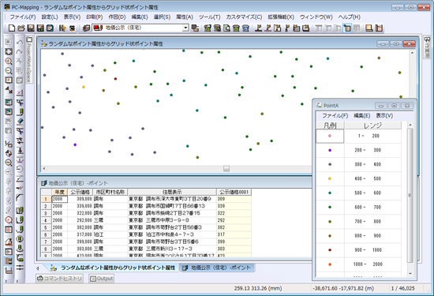Open the ヘルプ(H) menu
The image size is (434, 296).
coord(350,17)
